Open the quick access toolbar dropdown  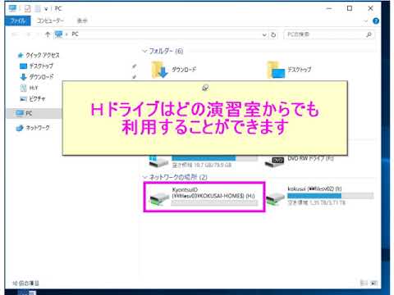point(46,9)
